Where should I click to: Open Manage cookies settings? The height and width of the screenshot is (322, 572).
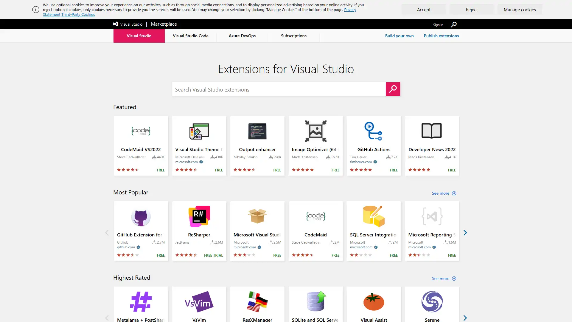point(520,10)
